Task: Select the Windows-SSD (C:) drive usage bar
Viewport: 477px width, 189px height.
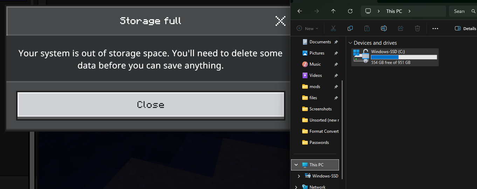Action: [x=404, y=57]
